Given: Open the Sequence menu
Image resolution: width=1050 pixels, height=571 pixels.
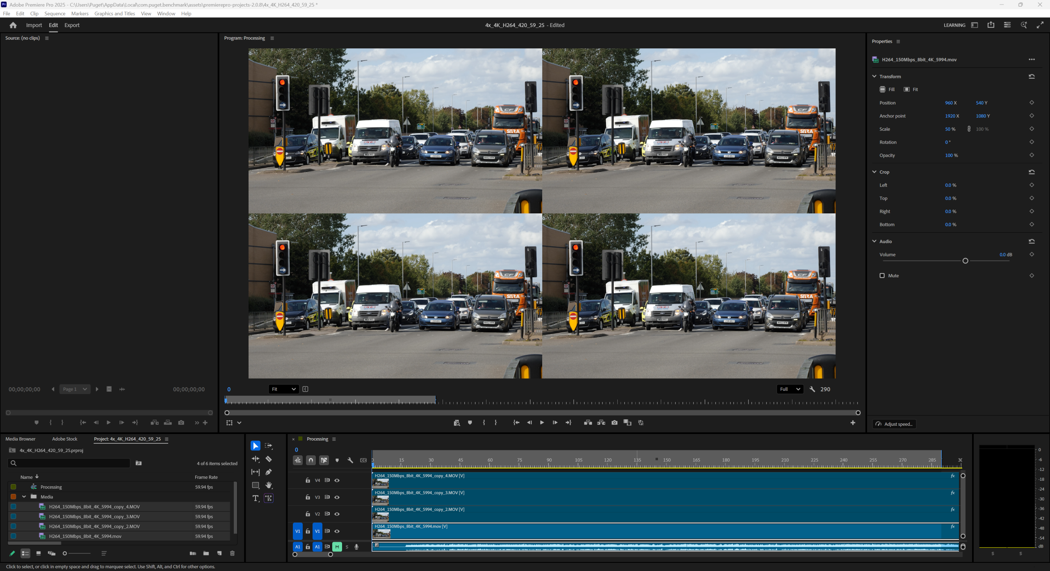Looking at the screenshot, I should [x=54, y=14].
